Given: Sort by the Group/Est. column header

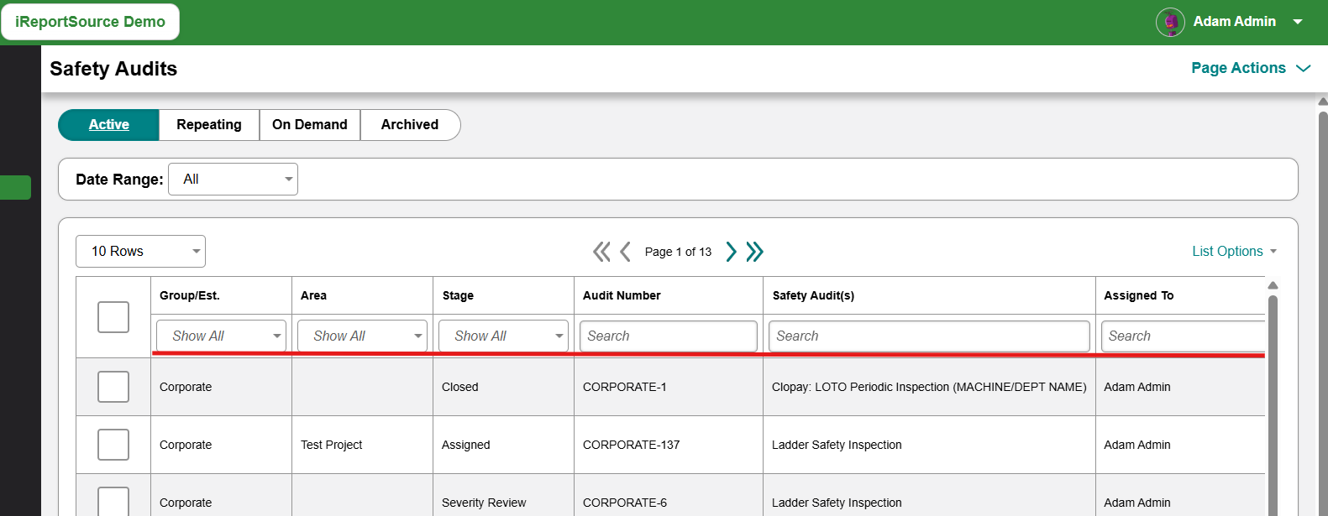Looking at the screenshot, I should [190, 295].
